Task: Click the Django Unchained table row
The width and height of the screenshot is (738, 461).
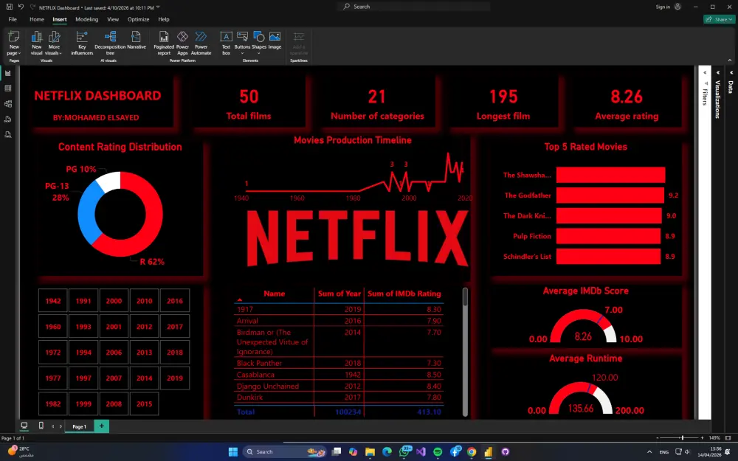Action: [339, 387]
